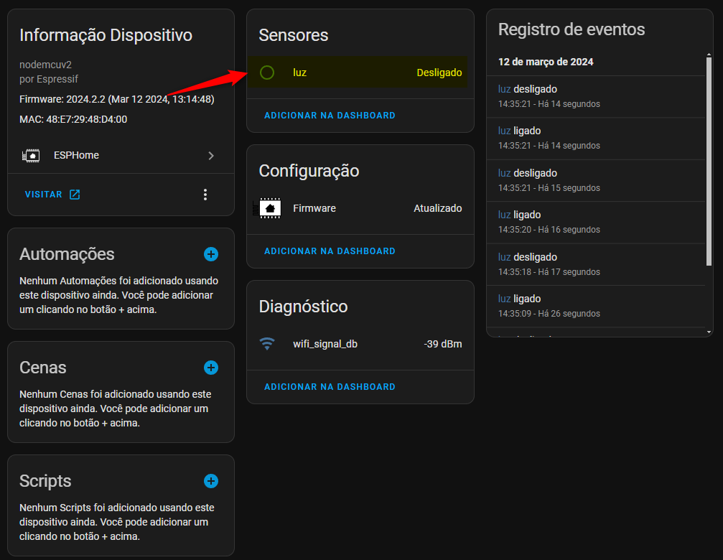Open luz link in the 14:35:18 entry

505,257
